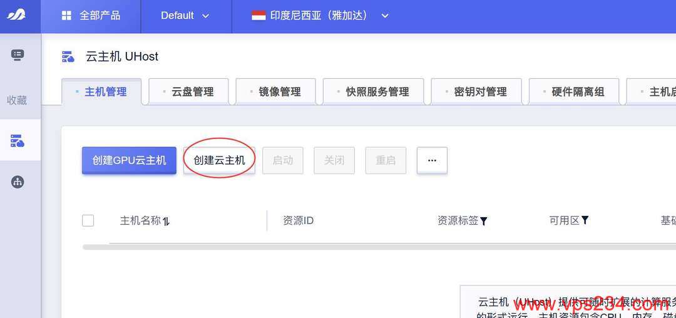Click the UCloud logo icon

pyautogui.click(x=16, y=15)
